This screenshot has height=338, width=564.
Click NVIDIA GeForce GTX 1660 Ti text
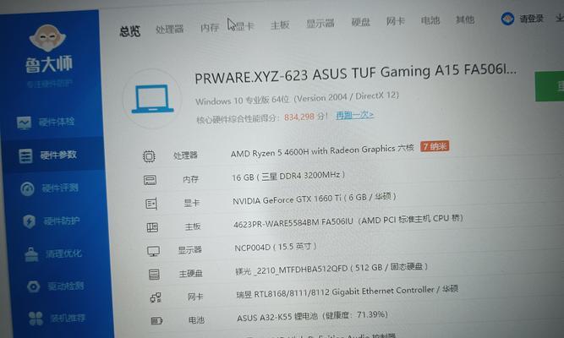click(x=315, y=199)
